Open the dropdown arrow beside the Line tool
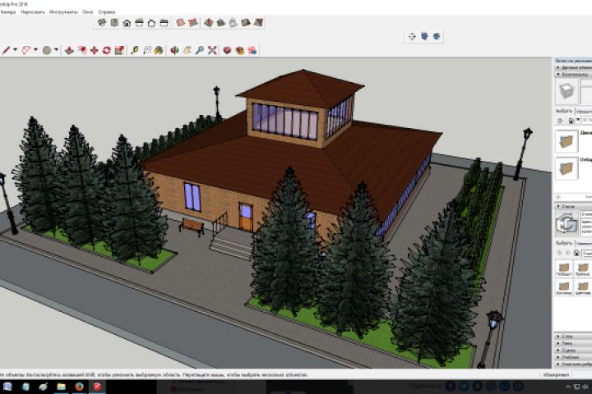Screen dimensions: 592x394 16,50
